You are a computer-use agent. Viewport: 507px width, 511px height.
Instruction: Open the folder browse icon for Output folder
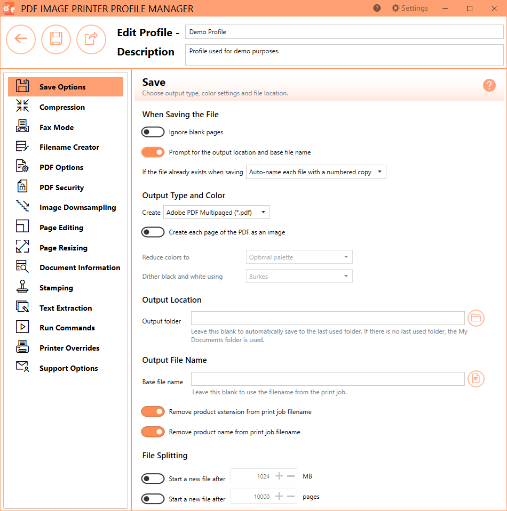coord(476,318)
